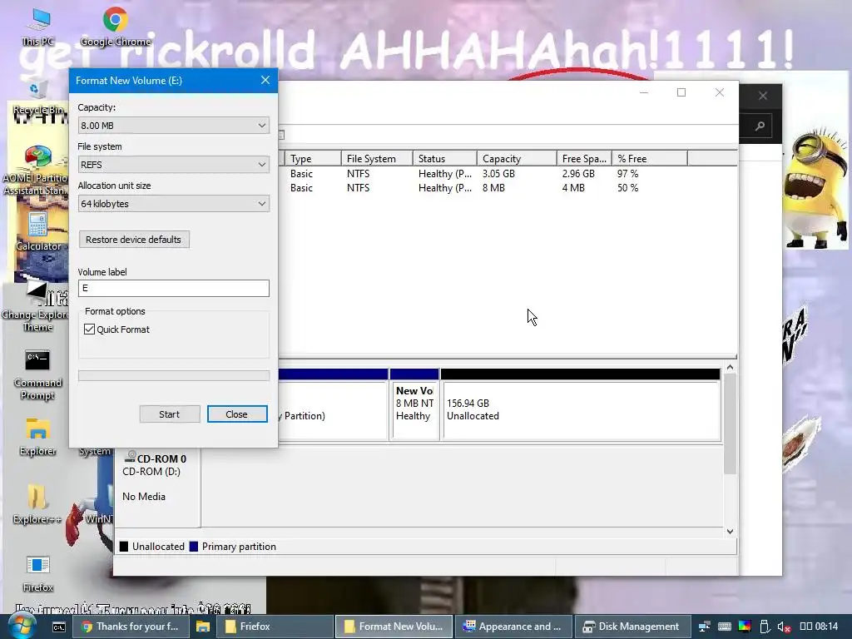Open the pinned File Explorer taskbar icon
852x639 pixels.
pyautogui.click(x=203, y=627)
